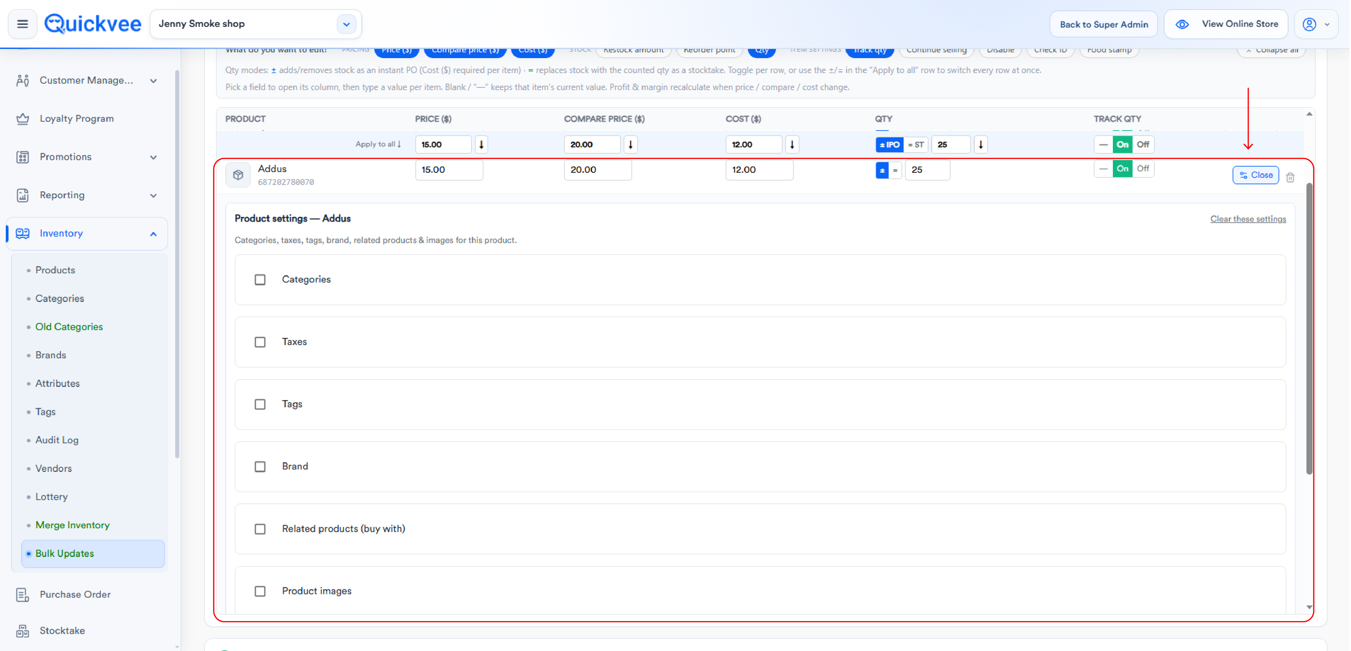Click the Inventory sidebar icon
This screenshot has width=1351, height=651.
[x=22, y=234]
